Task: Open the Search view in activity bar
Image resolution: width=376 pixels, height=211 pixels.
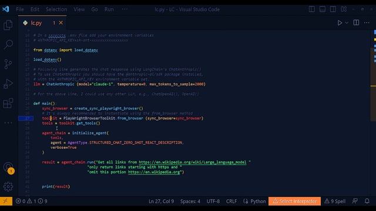Action: point(8,45)
